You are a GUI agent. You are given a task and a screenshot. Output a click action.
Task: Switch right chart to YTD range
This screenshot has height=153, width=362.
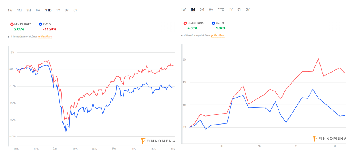221,9
